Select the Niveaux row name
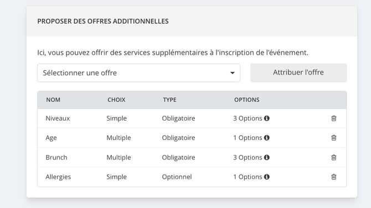 click(58, 118)
